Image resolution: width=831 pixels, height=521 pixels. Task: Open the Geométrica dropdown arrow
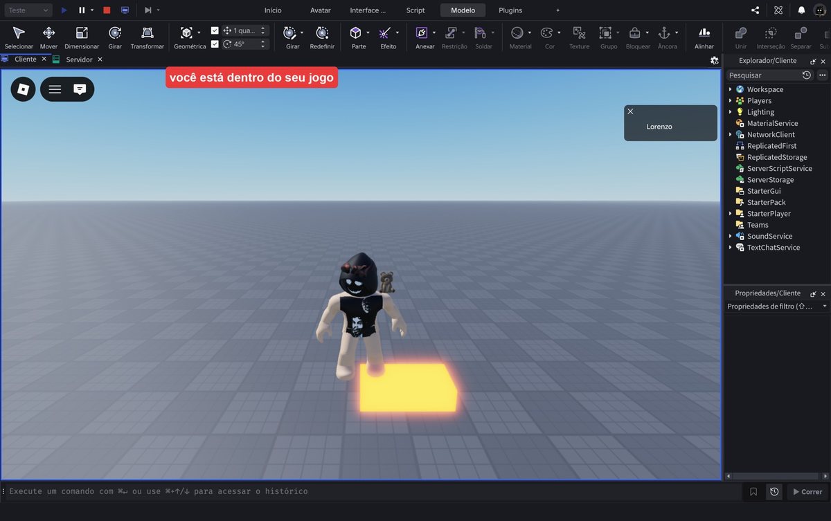(199, 33)
